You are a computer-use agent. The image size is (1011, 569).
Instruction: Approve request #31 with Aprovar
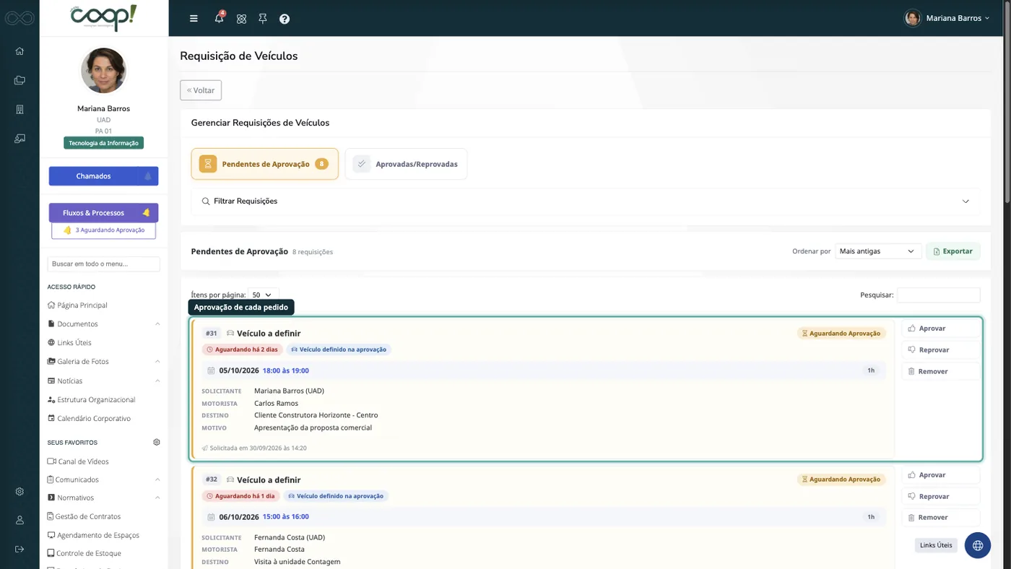[941, 329]
